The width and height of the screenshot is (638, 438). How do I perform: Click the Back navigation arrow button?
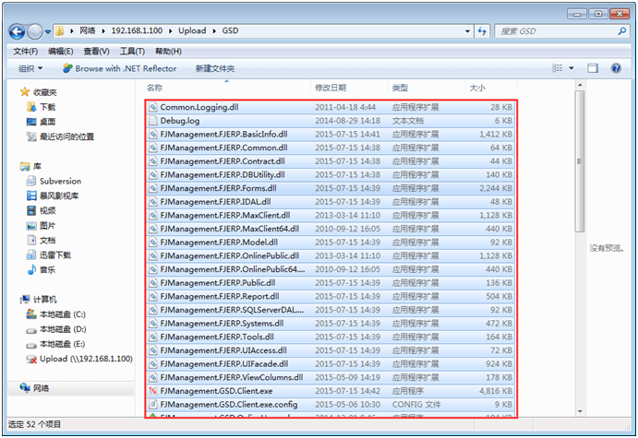[18, 31]
